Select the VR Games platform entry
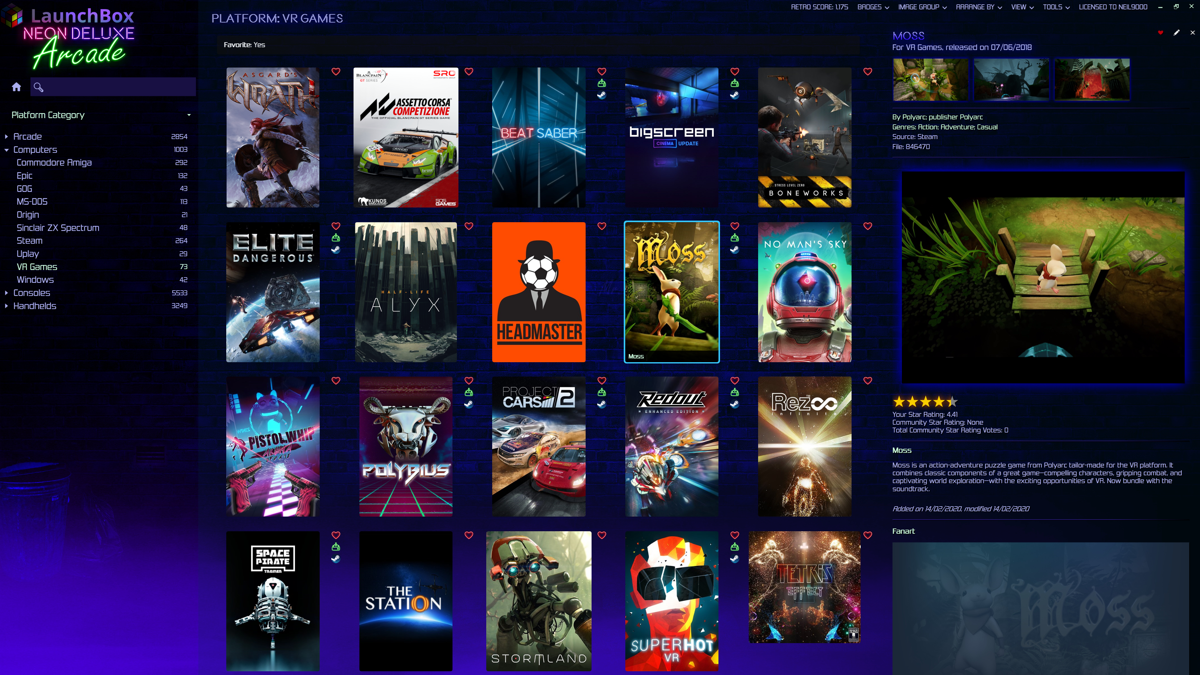The image size is (1200, 675). click(37, 267)
